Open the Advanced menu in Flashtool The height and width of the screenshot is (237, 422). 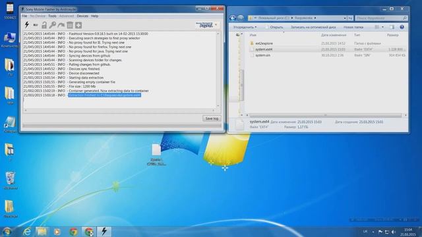[x=67, y=16]
